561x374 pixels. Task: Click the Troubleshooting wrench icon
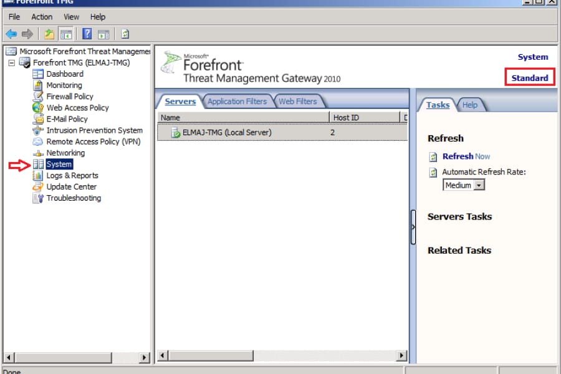tap(38, 198)
